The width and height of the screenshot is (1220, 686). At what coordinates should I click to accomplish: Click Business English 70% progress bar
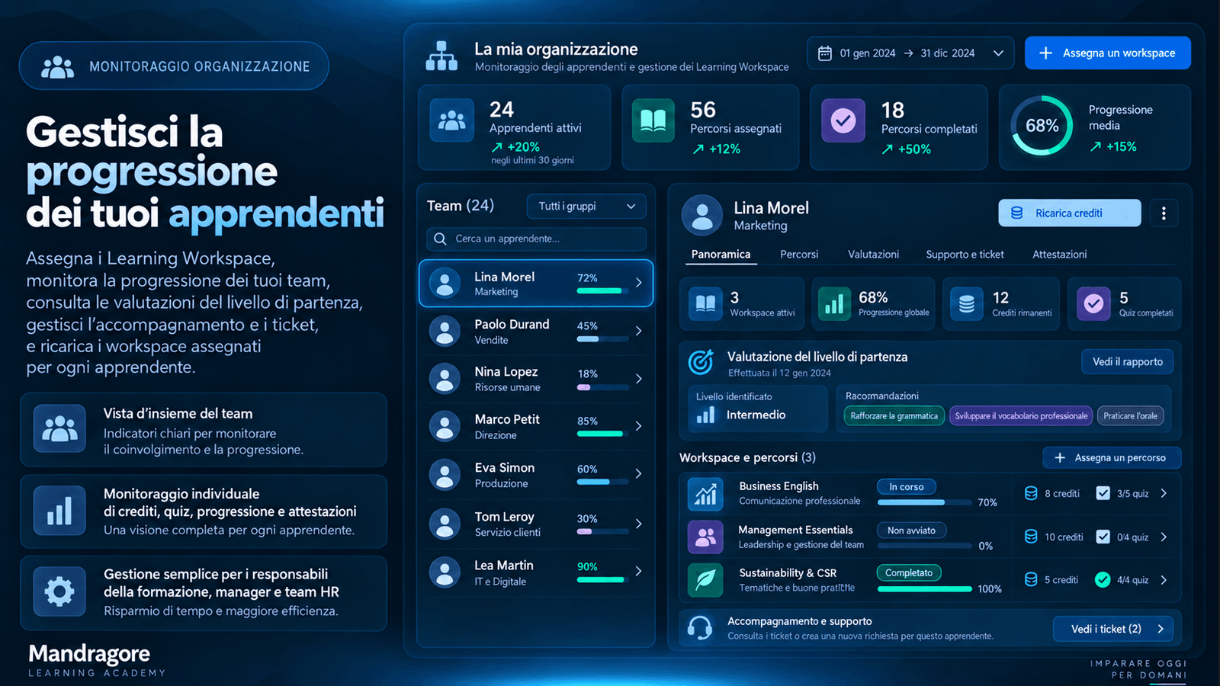[925, 502]
